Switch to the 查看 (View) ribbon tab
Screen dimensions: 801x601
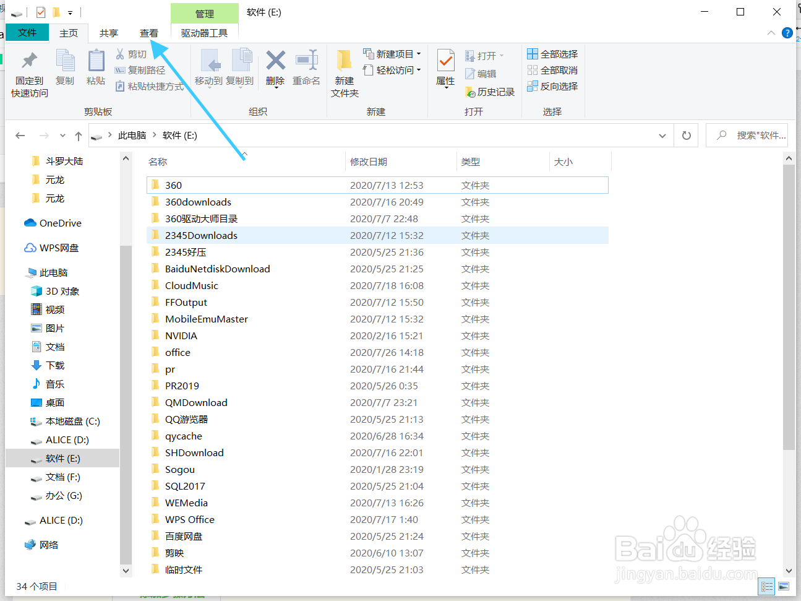(x=150, y=33)
